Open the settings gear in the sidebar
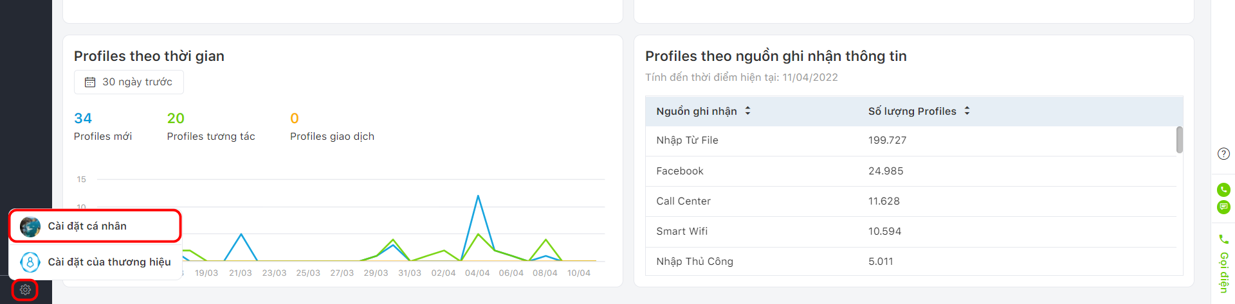 (25, 290)
